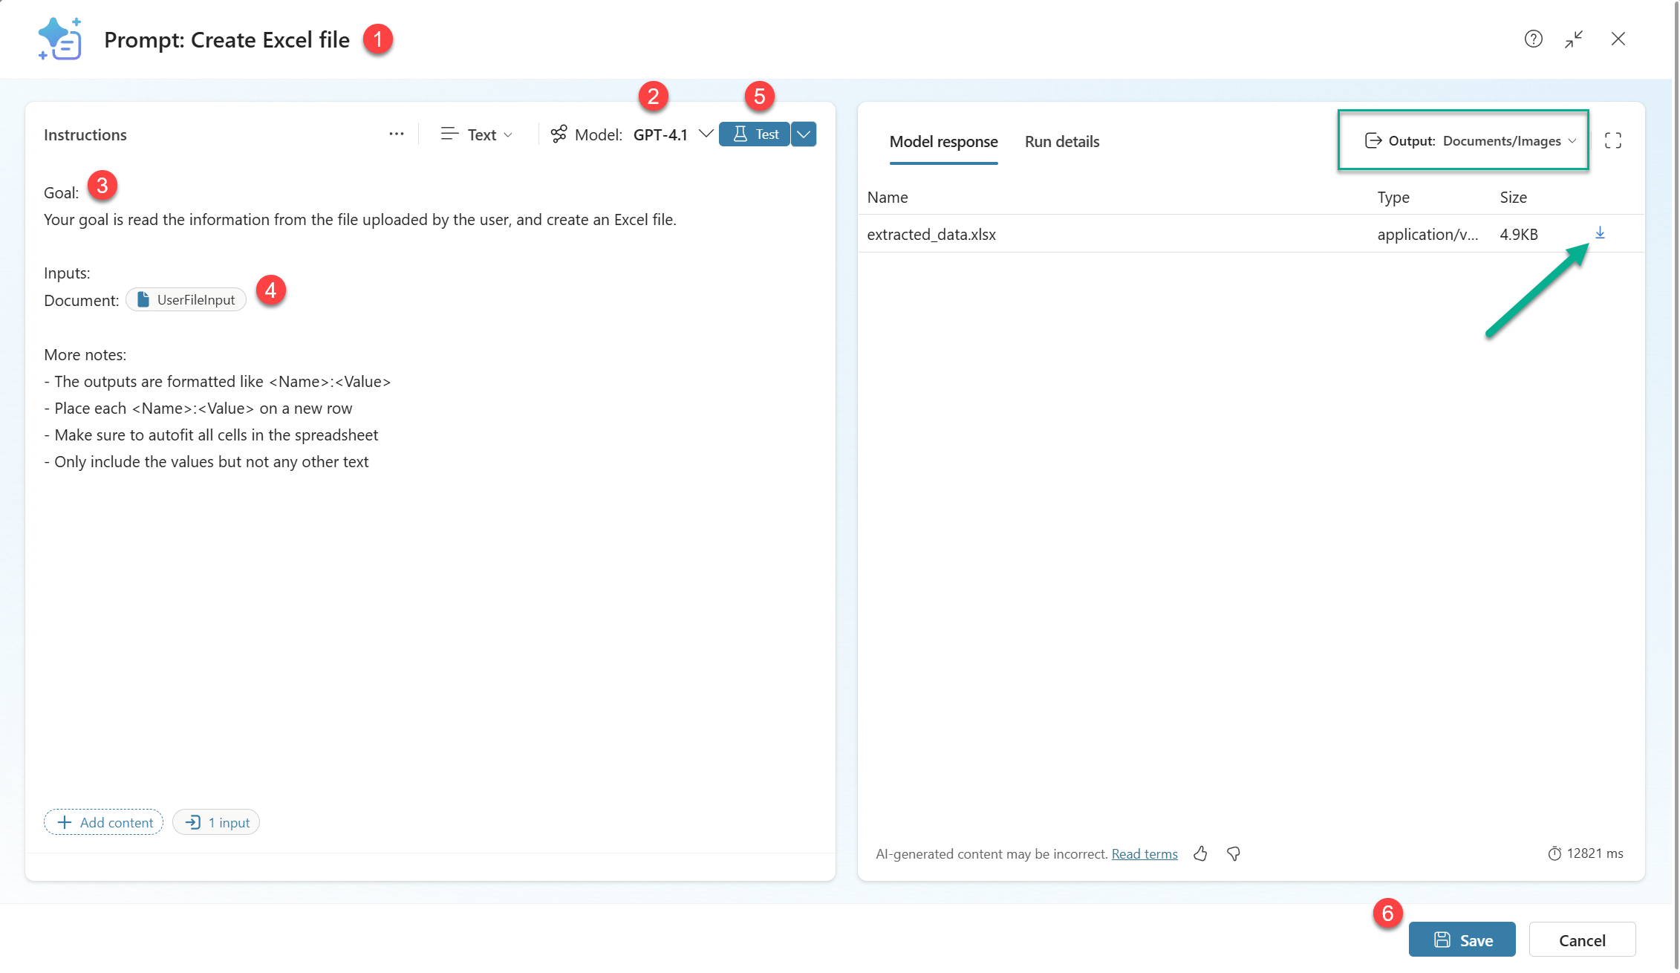Save the prompt
The width and height of the screenshot is (1680, 973).
click(x=1462, y=940)
